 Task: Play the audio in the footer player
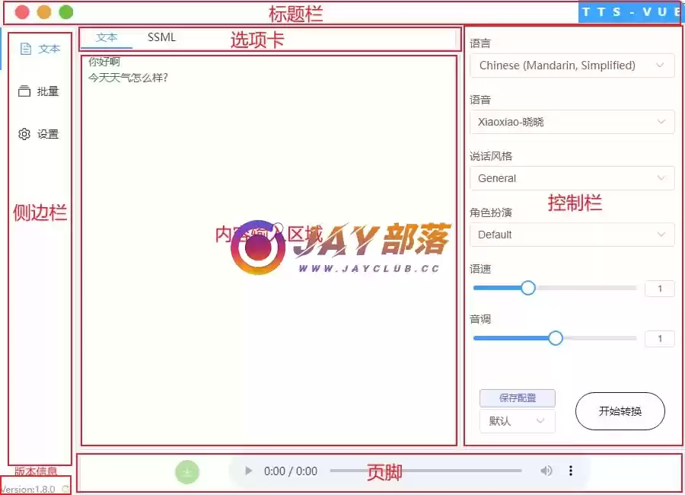pyautogui.click(x=248, y=471)
